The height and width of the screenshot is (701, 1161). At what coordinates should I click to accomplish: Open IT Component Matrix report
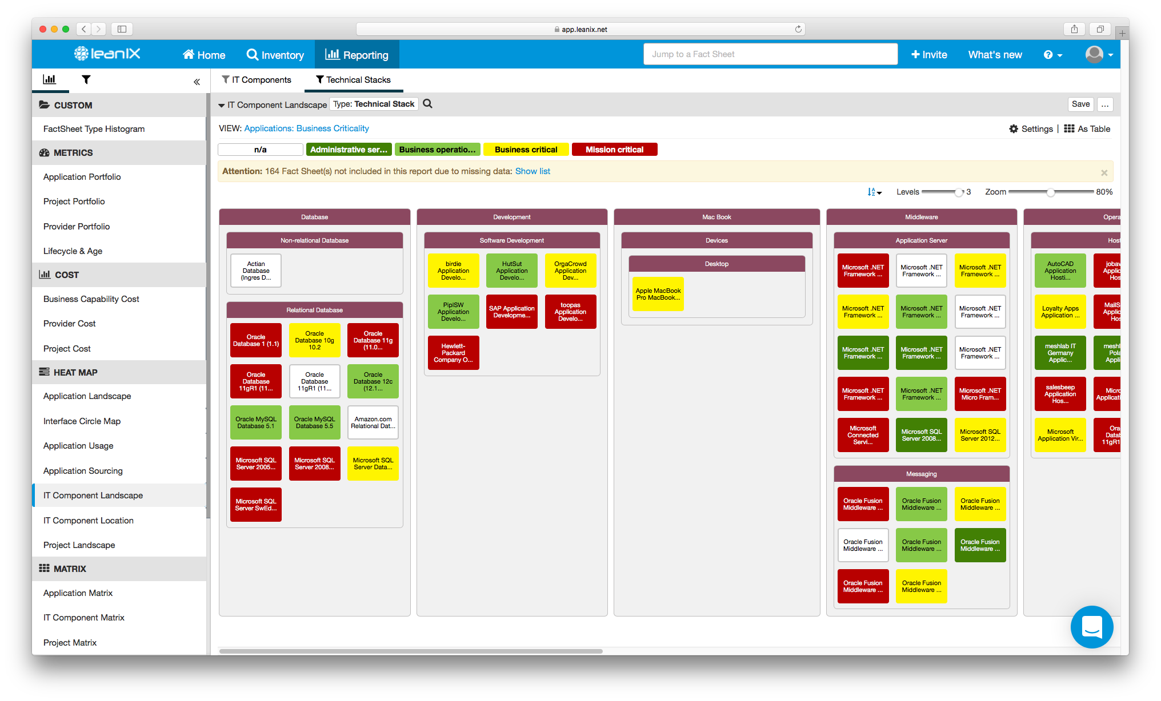click(x=119, y=618)
